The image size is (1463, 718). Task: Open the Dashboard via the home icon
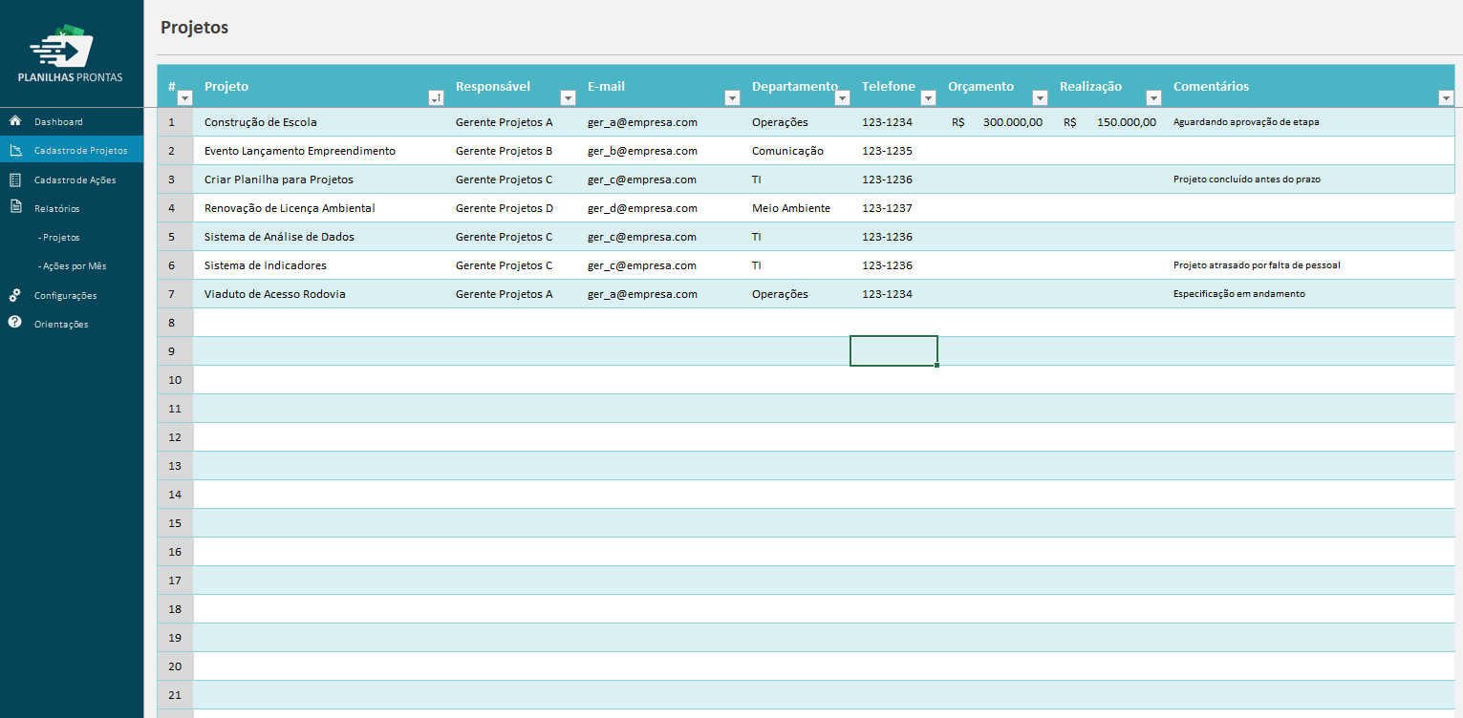(14, 121)
